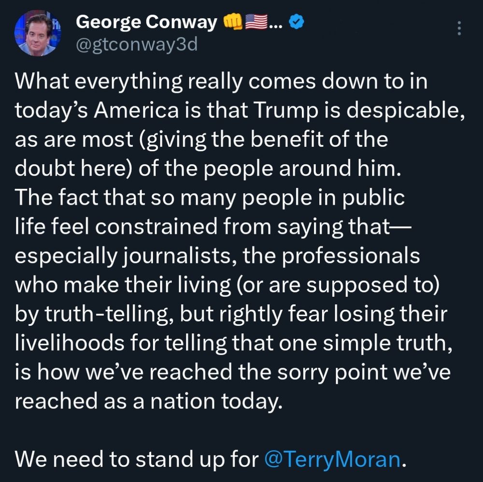This screenshot has height=482, width=483.
Task: Click the blue verified checkmark badge
Action: (x=297, y=22)
